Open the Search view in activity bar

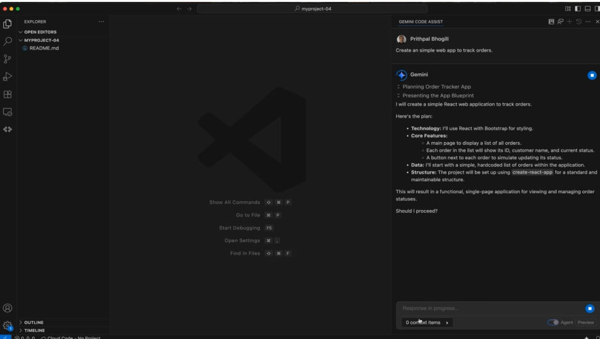tap(8, 42)
